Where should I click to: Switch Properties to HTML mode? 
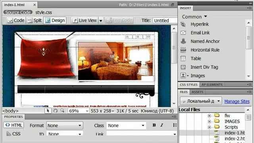click(13, 125)
